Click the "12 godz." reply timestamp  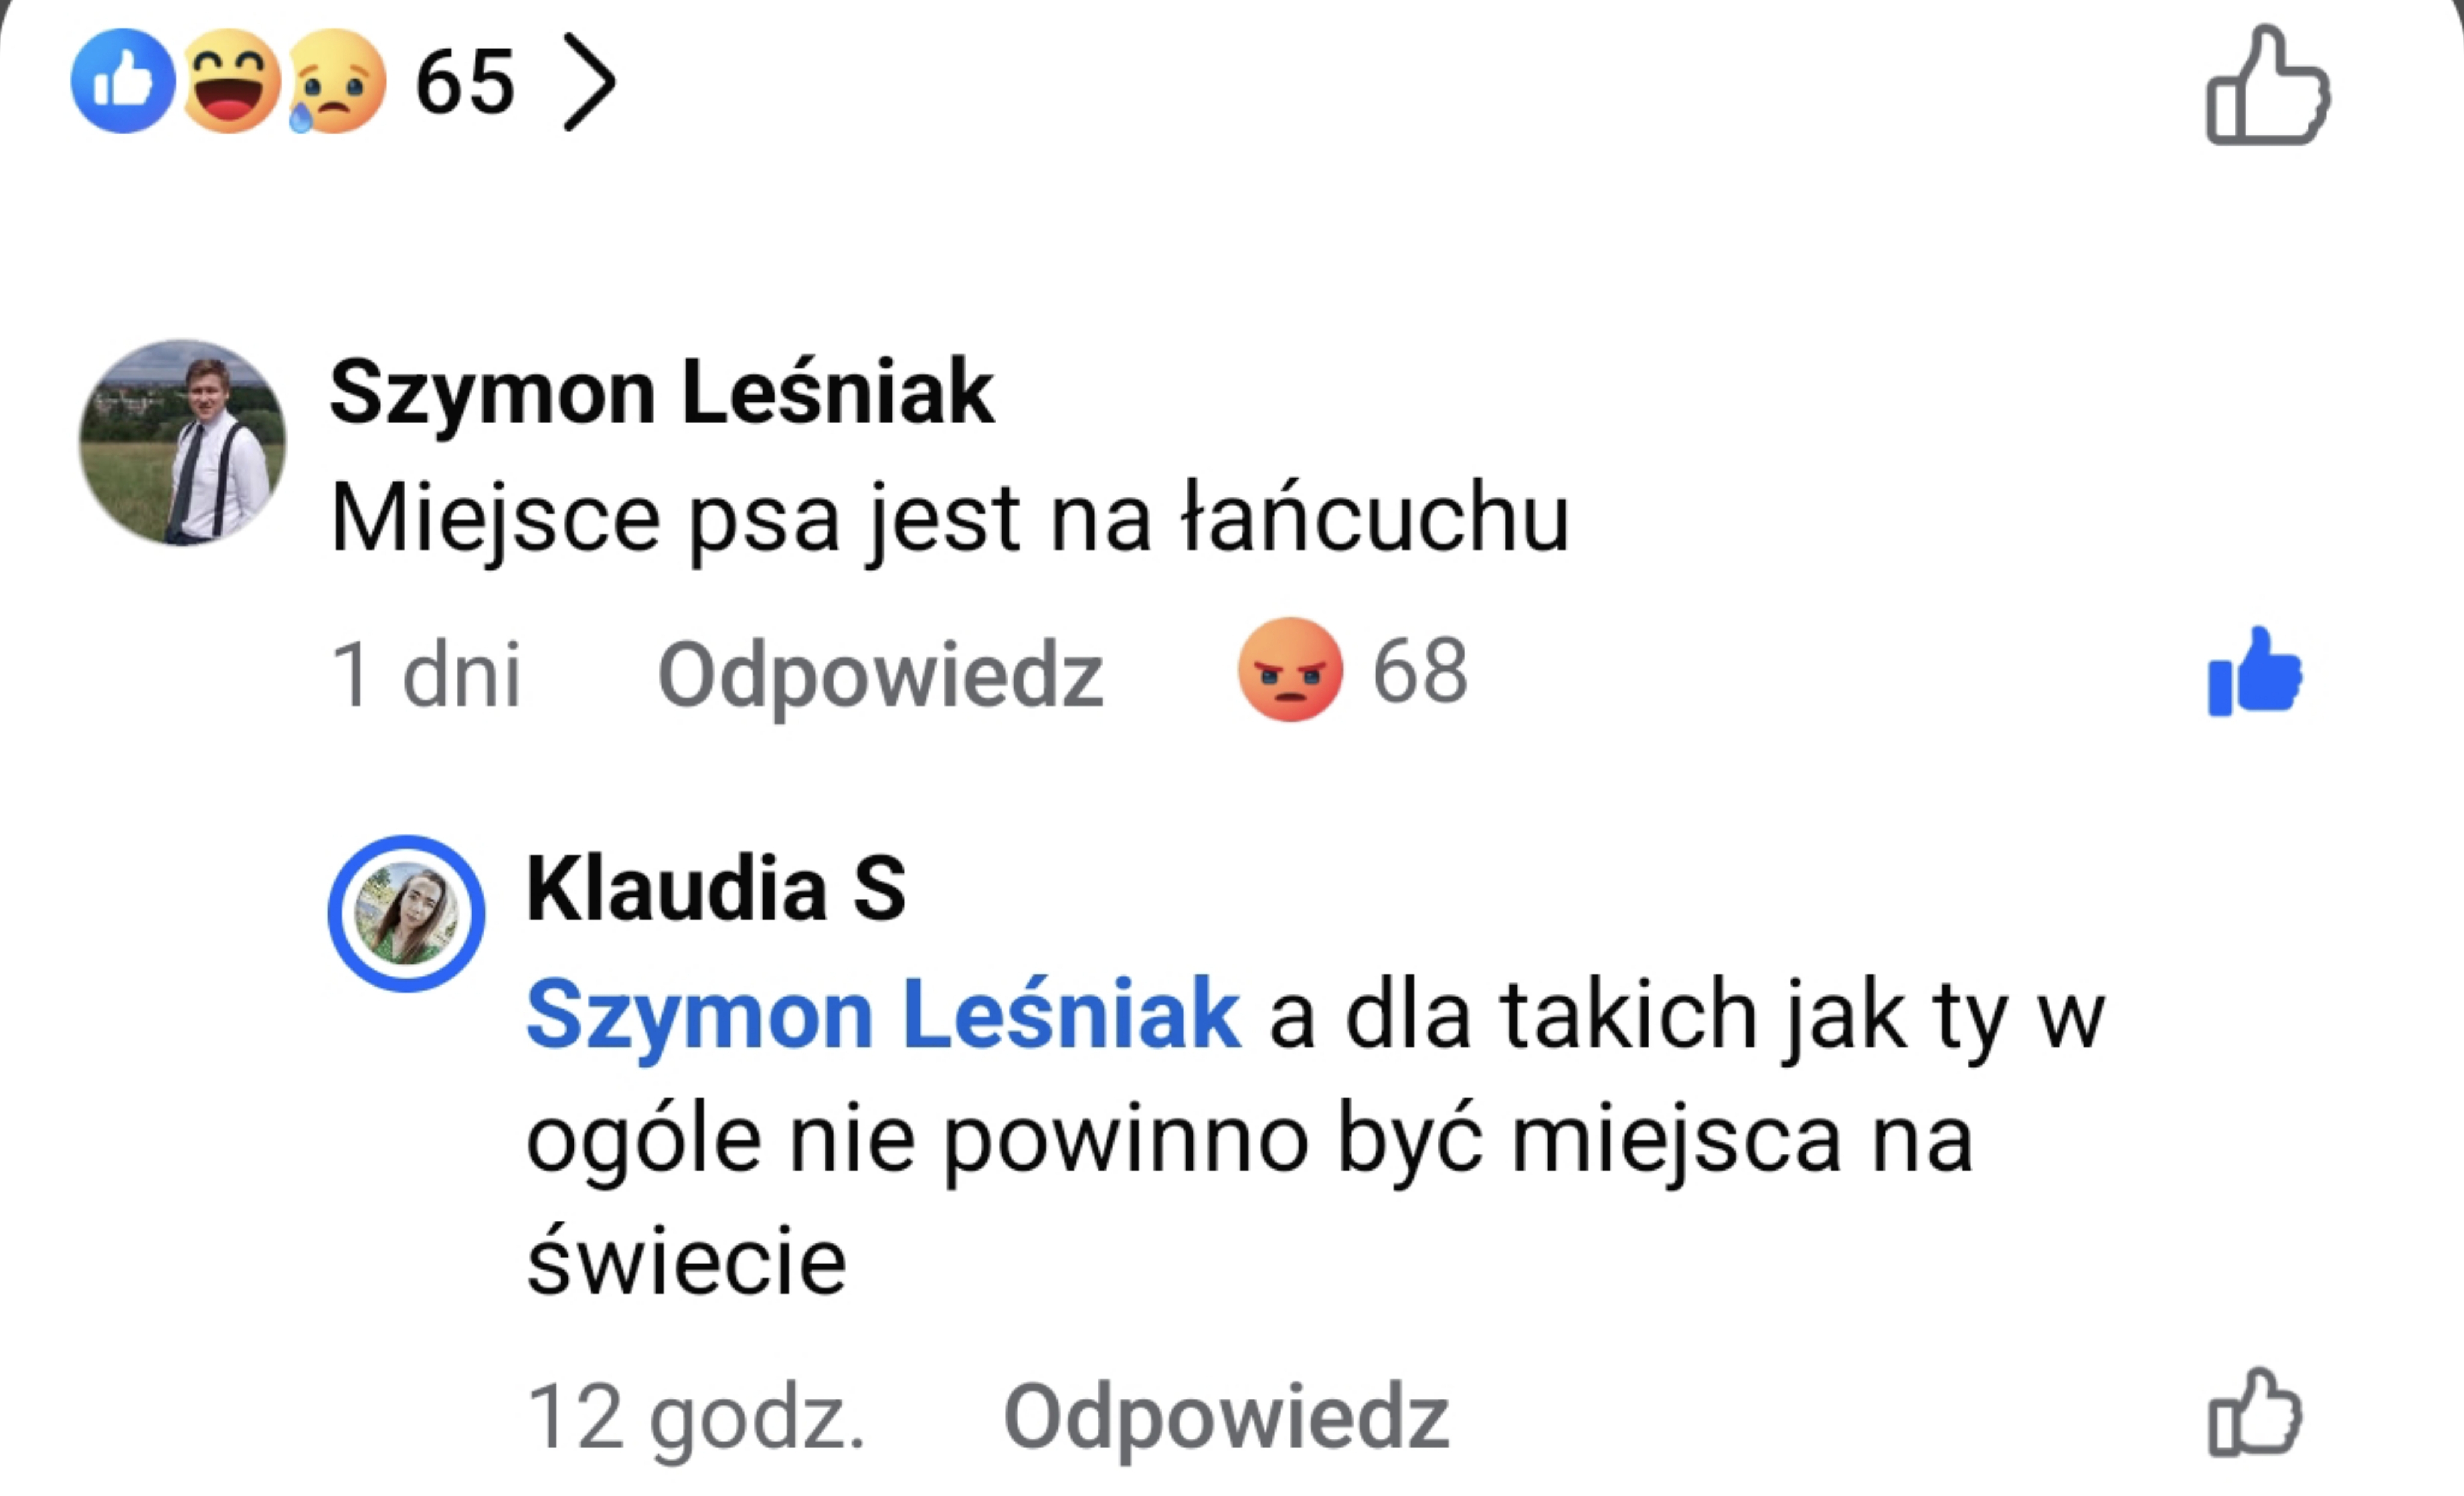[x=695, y=1416]
